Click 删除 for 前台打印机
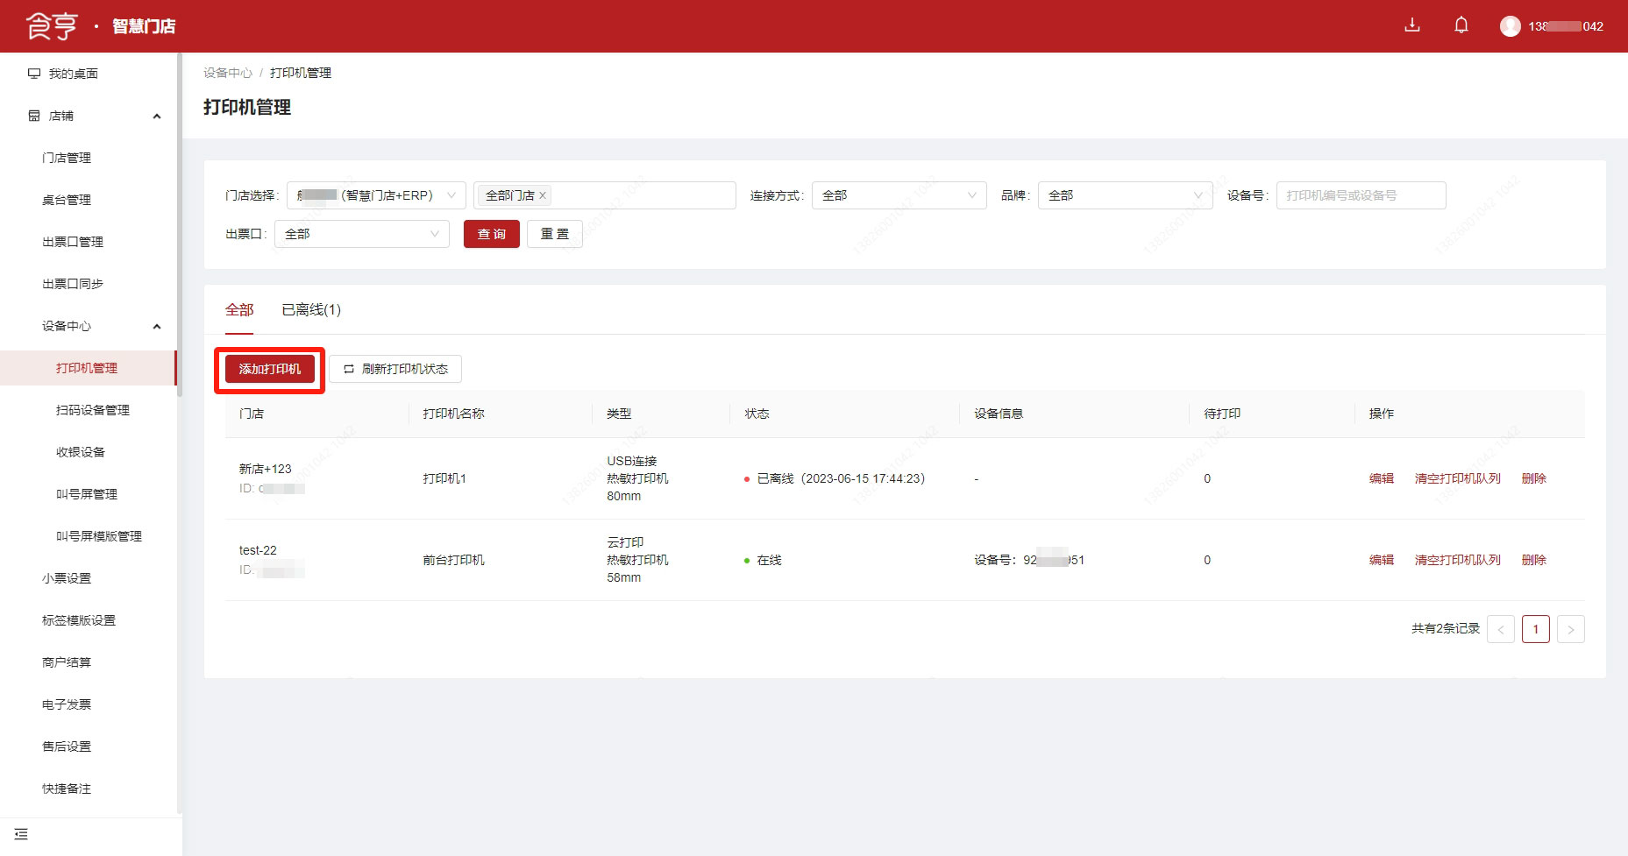 pyautogui.click(x=1533, y=560)
